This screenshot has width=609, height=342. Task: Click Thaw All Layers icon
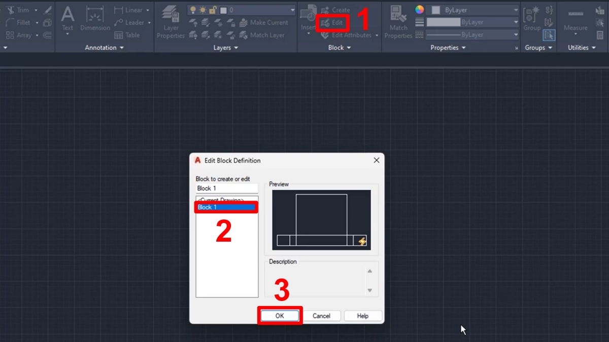tap(218, 35)
